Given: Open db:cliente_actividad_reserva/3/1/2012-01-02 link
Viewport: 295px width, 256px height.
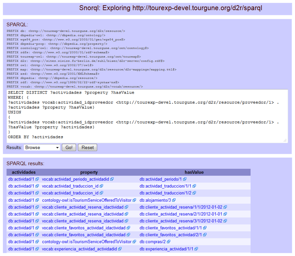Looking at the screenshot, I should [181, 221].
